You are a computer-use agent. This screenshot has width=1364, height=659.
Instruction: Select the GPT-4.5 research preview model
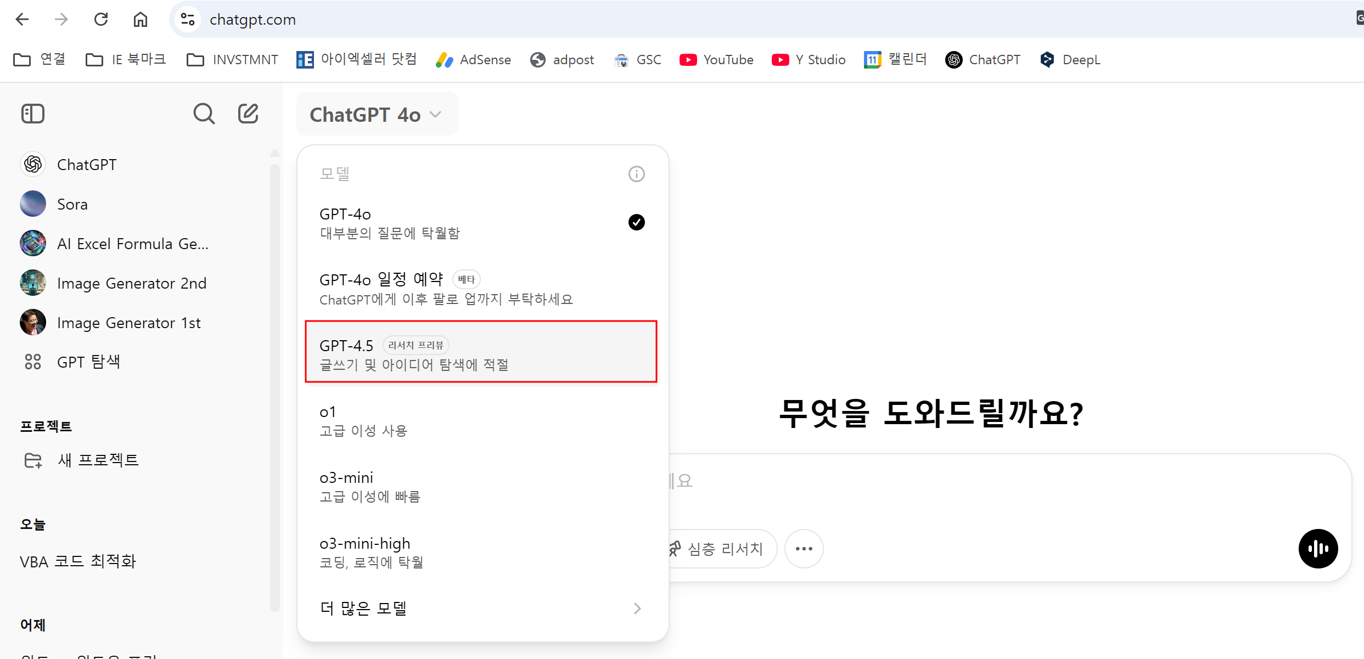coord(481,352)
